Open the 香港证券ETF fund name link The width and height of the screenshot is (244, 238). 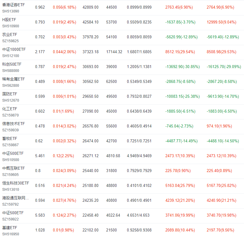pos(13,5)
